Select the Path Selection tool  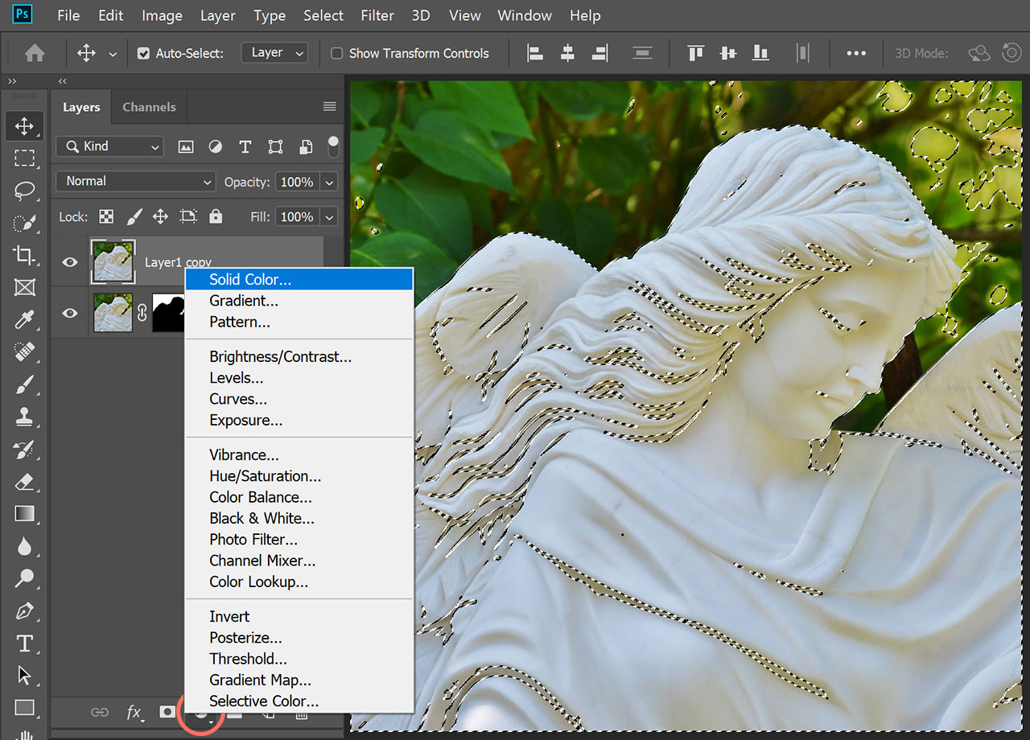click(24, 676)
